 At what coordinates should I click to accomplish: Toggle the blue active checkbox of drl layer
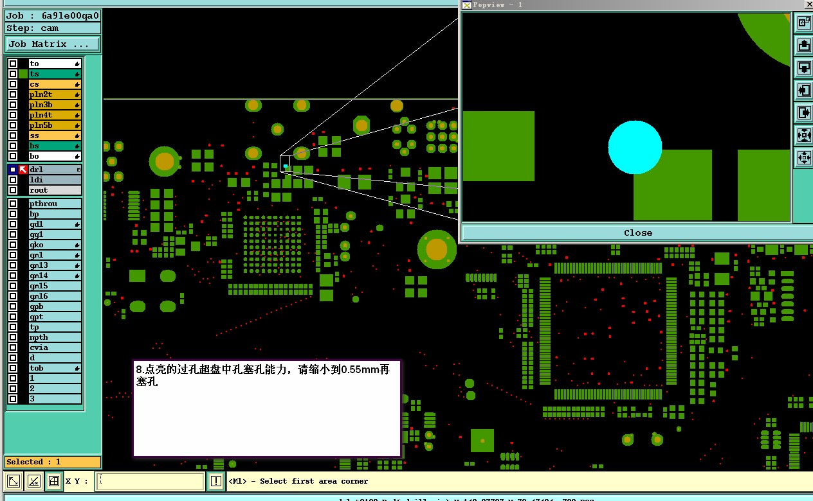[13, 170]
